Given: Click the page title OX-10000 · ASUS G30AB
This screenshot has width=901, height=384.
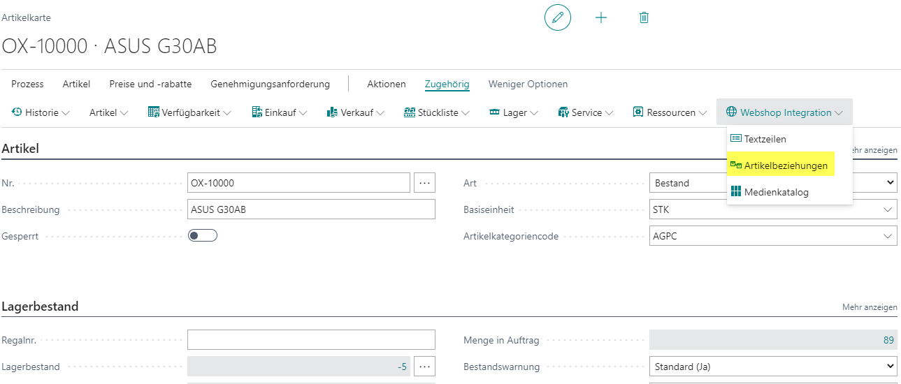Looking at the screenshot, I should 110,46.
